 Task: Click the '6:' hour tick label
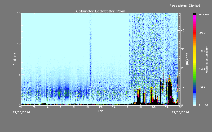pos(61,107)
